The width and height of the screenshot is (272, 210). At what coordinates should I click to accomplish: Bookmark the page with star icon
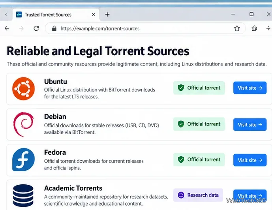(x=237, y=28)
